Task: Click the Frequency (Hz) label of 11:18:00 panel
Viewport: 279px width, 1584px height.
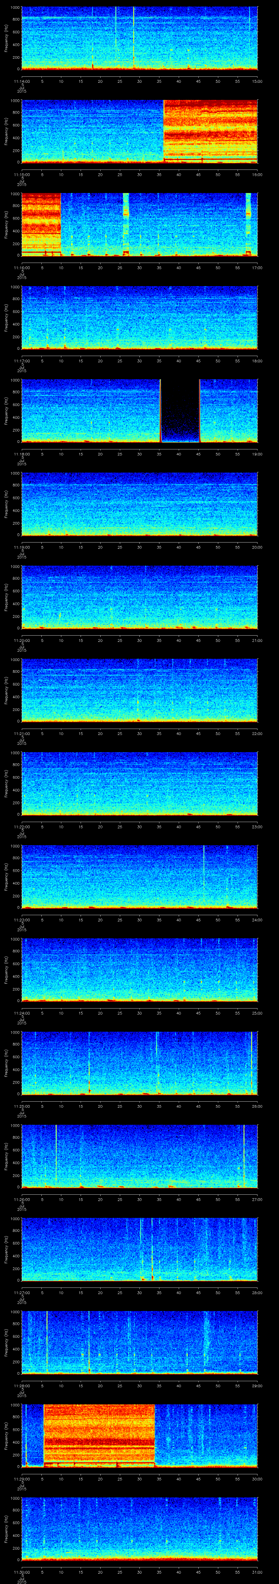Action: [6, 411]
